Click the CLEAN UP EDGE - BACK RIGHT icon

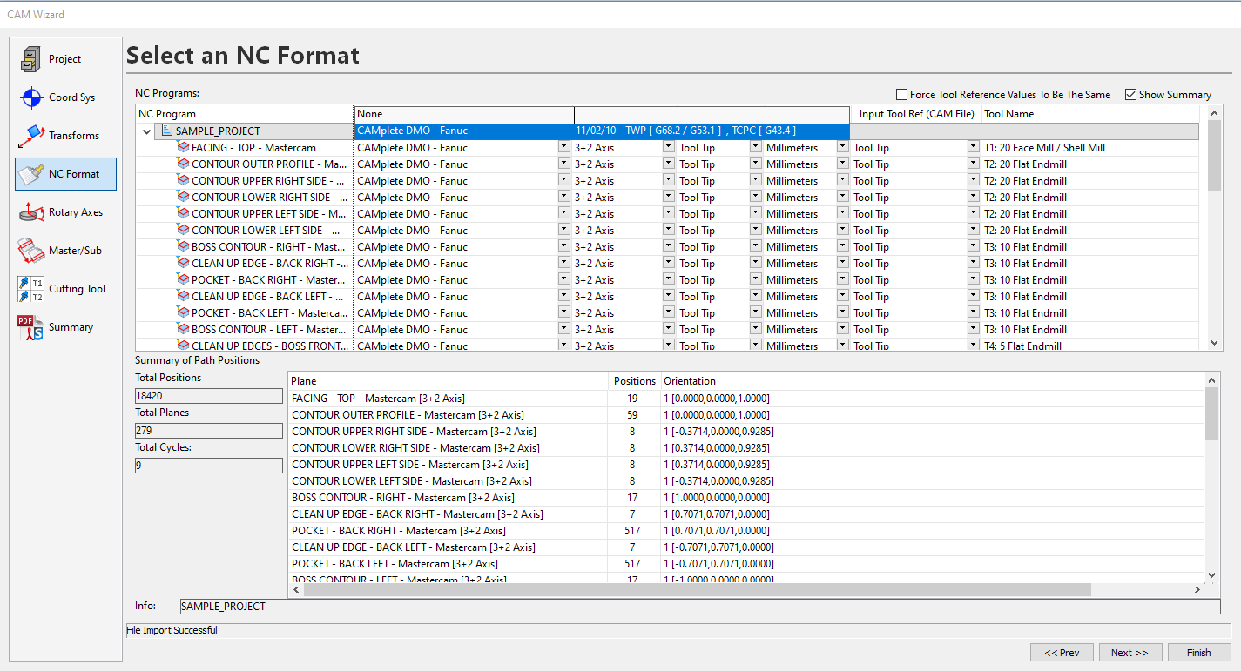(183, 263)
